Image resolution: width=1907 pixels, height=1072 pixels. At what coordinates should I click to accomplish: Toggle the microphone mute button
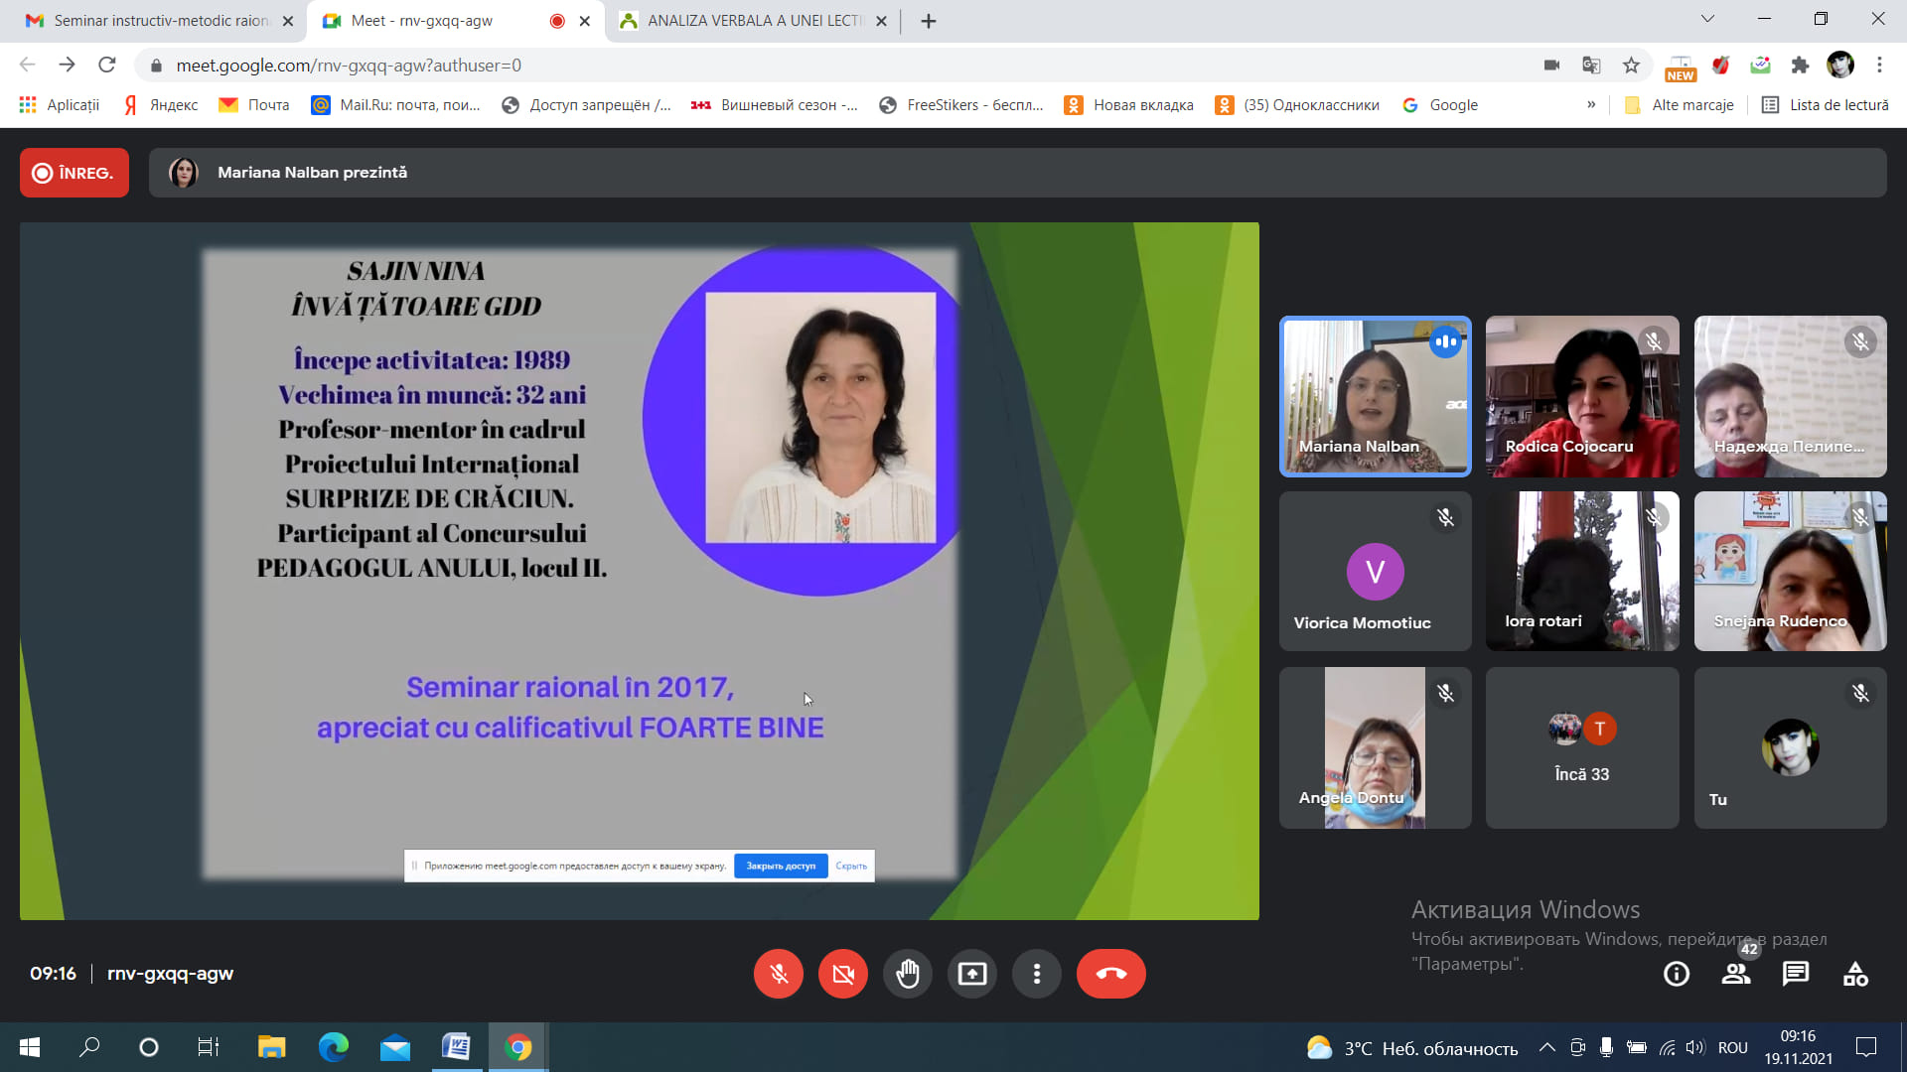tap(779, 974)
